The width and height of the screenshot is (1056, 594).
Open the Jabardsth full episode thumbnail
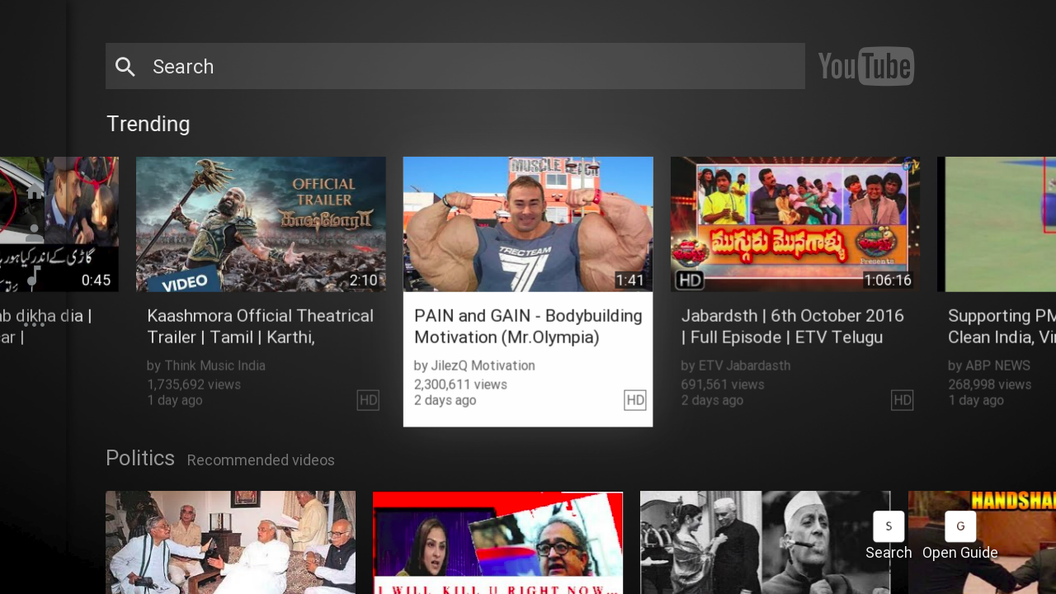coord(794,224)
